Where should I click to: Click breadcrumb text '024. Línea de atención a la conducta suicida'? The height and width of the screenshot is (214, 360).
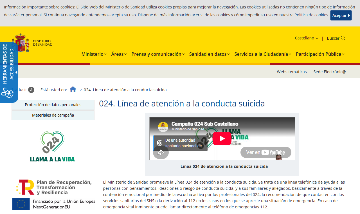(125, 90)
